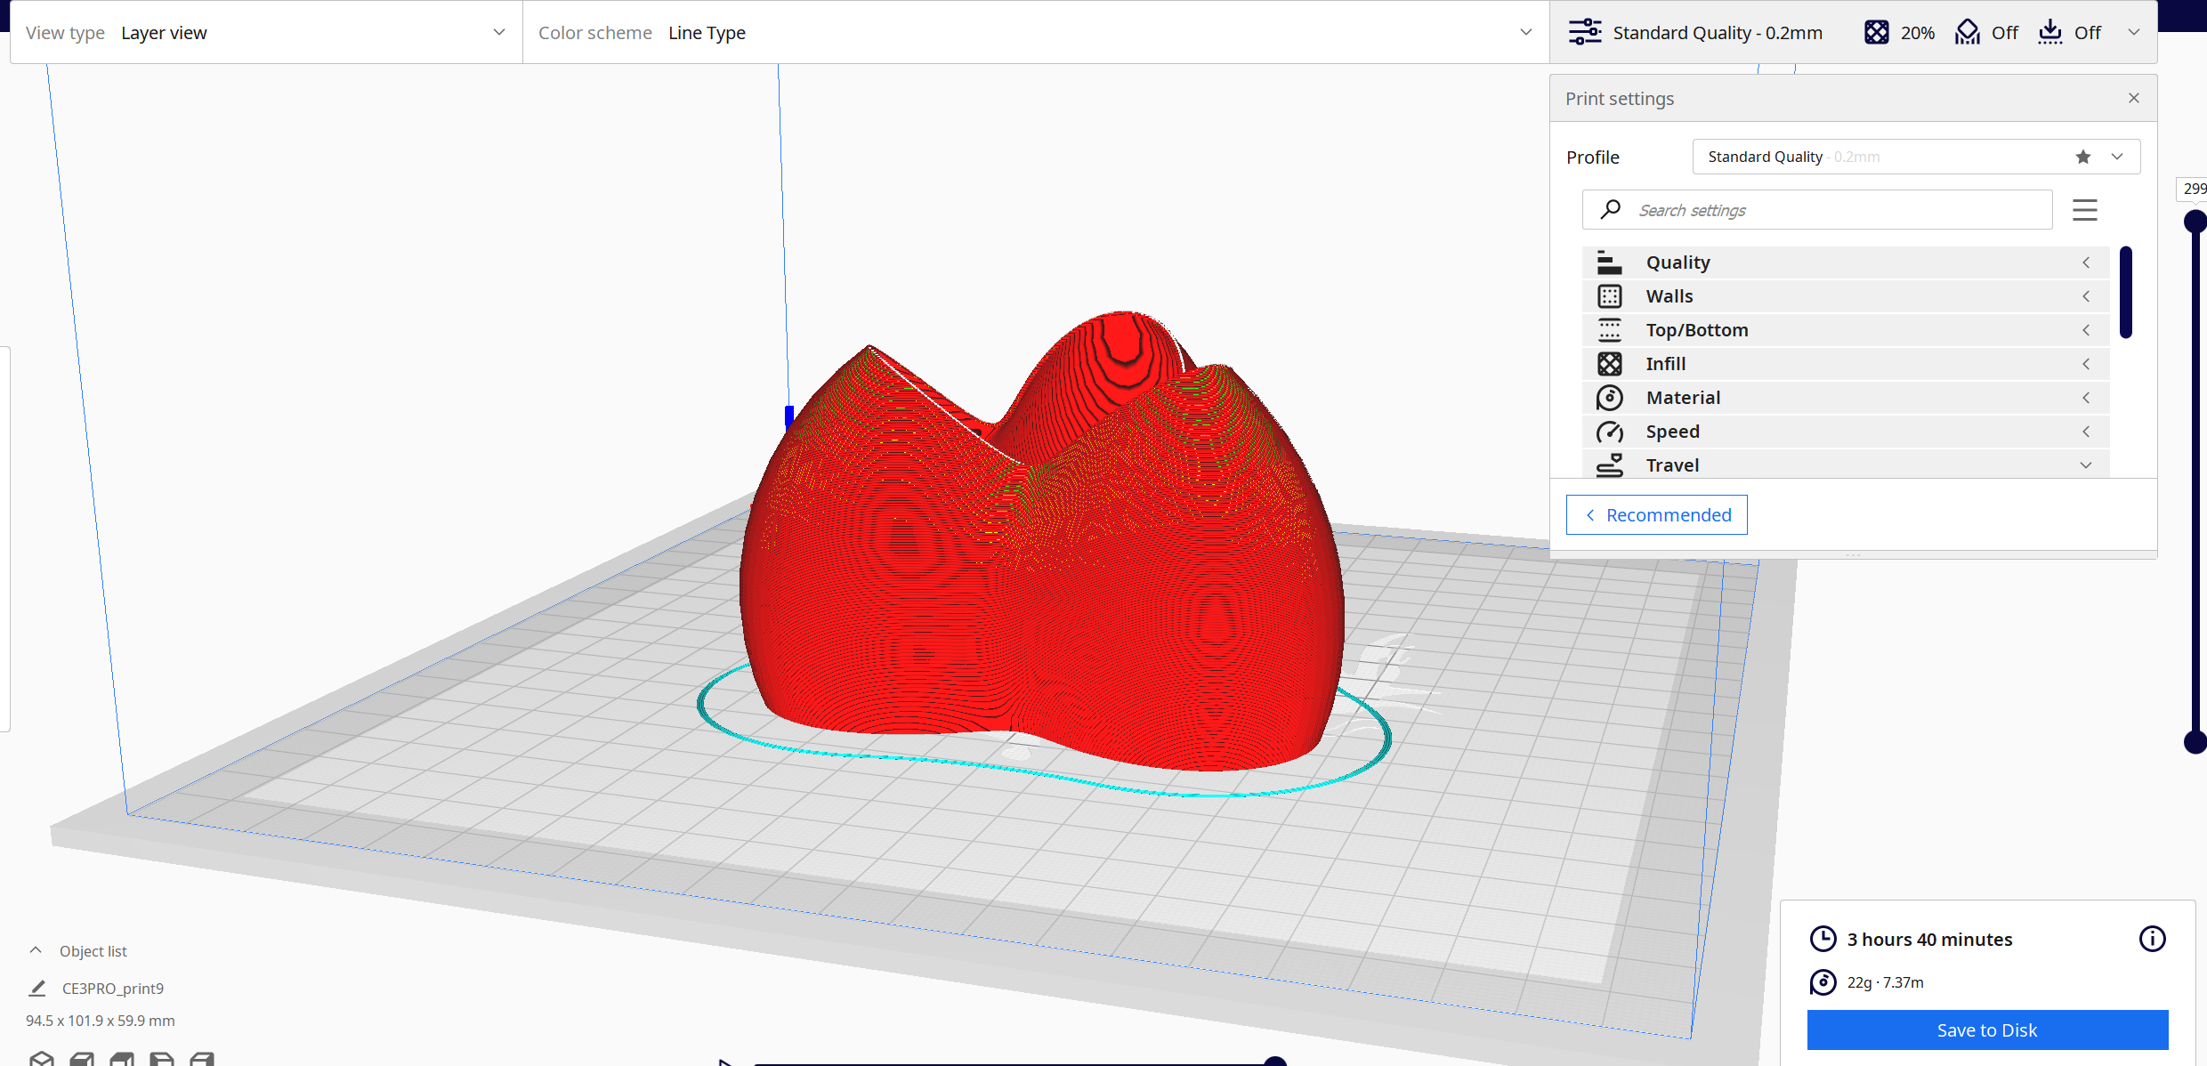Click the top layer slider handle
This screenshot has height=1066, width=2207.
2195,221
